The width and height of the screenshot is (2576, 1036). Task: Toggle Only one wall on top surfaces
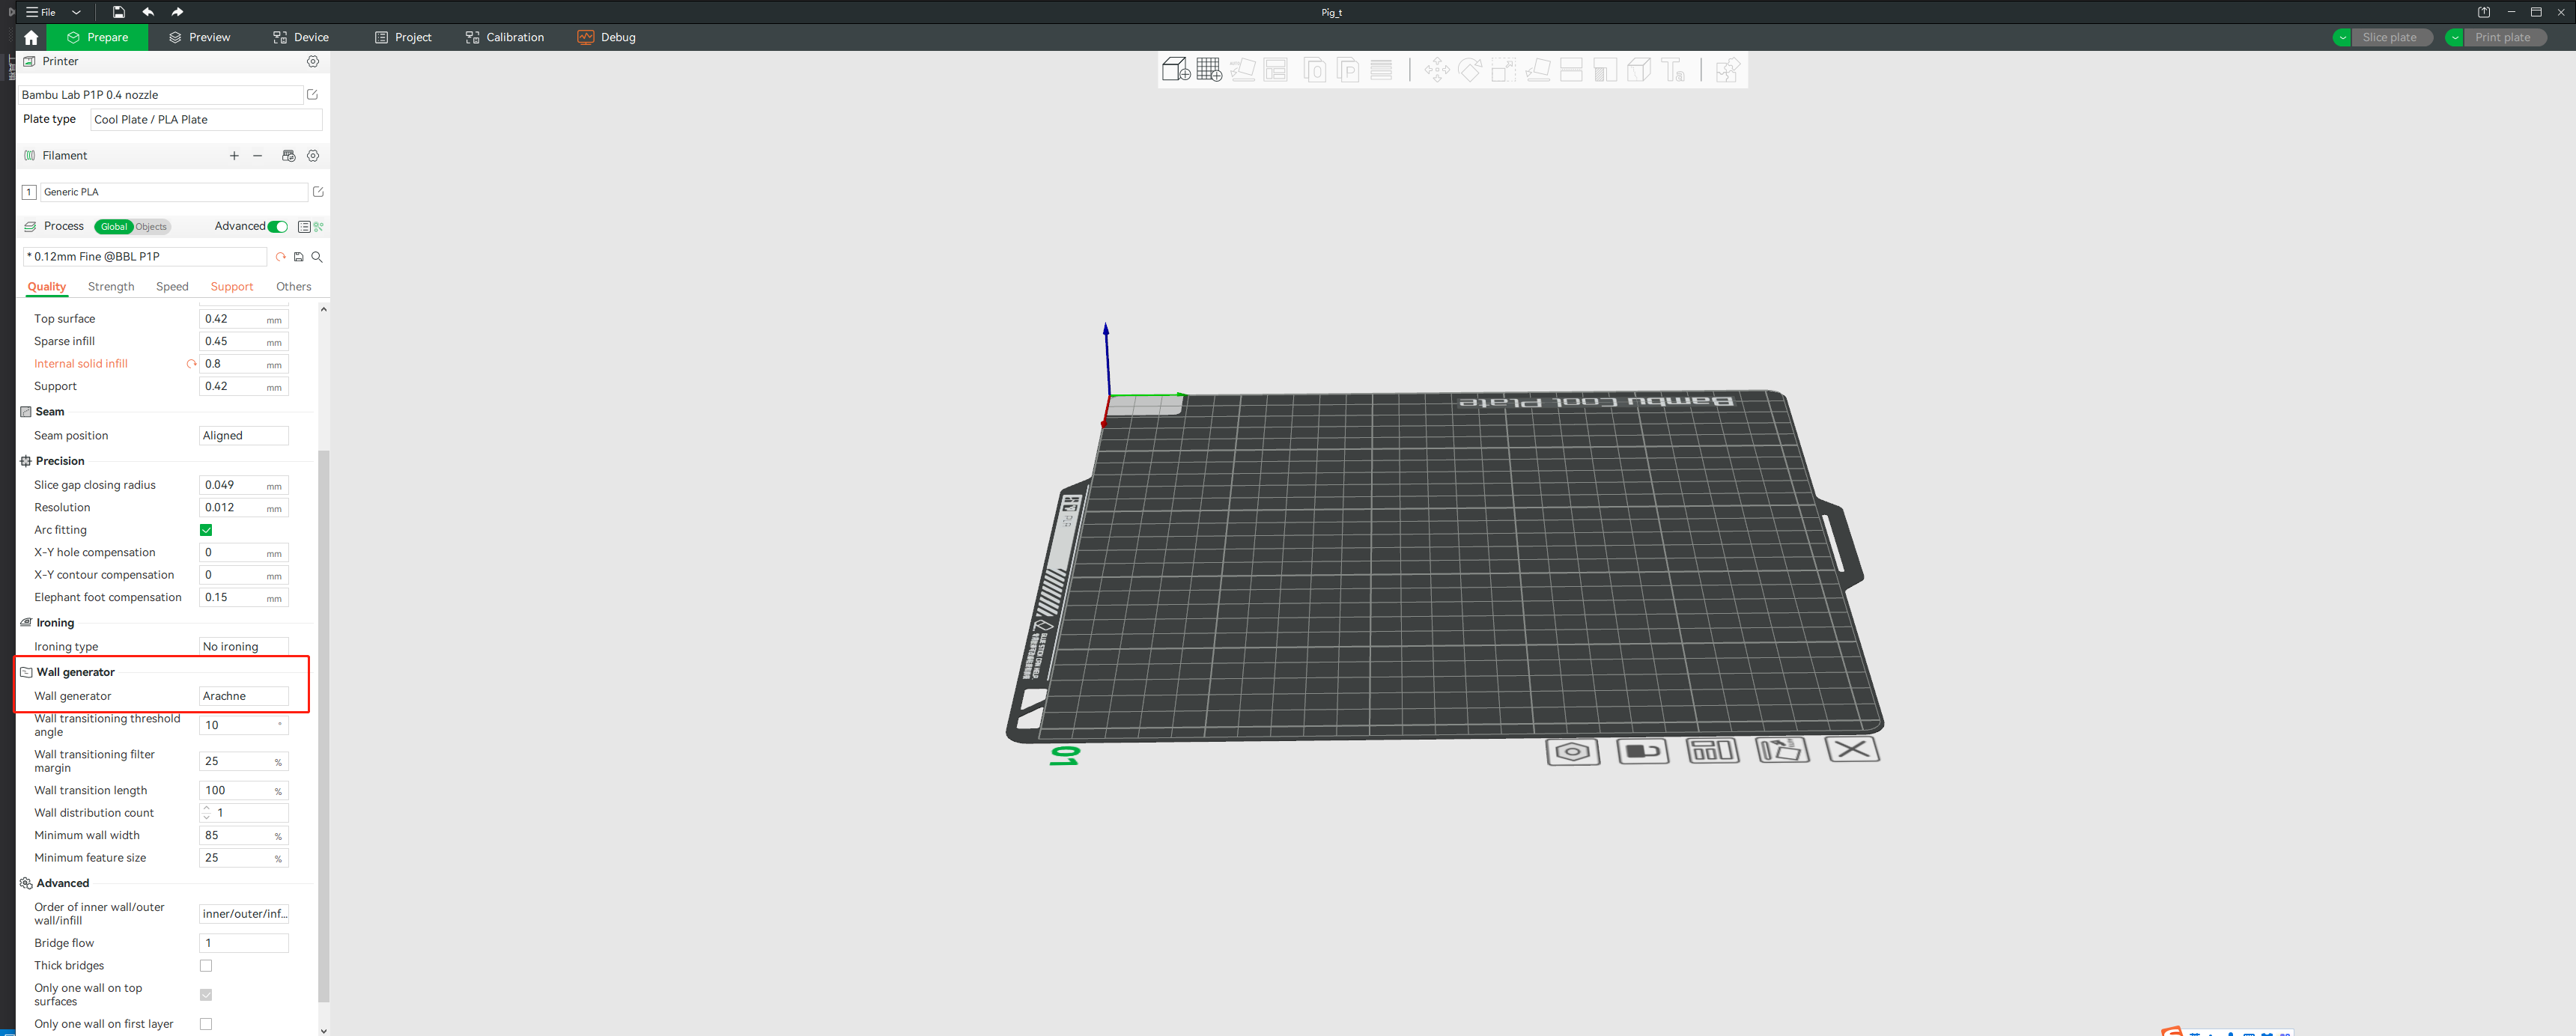coord(206,995)
